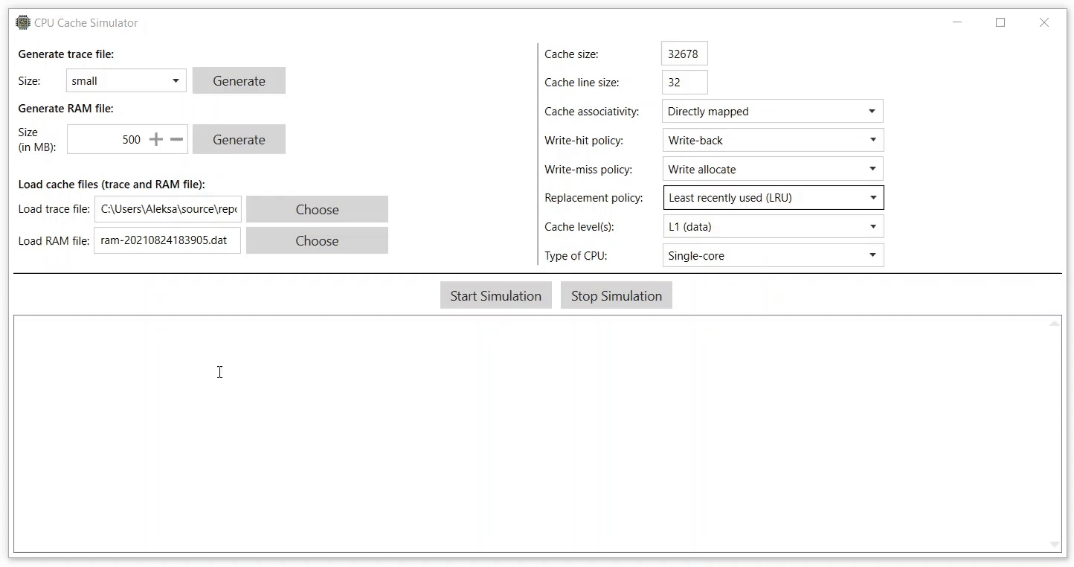Click the Load RAM file path field

[167, 240]
